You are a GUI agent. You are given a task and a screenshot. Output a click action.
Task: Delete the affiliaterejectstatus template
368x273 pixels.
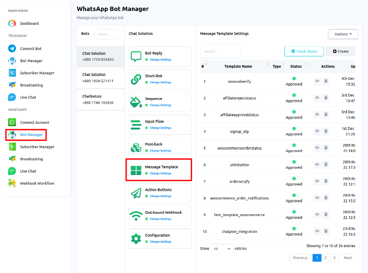pos(326,98)
